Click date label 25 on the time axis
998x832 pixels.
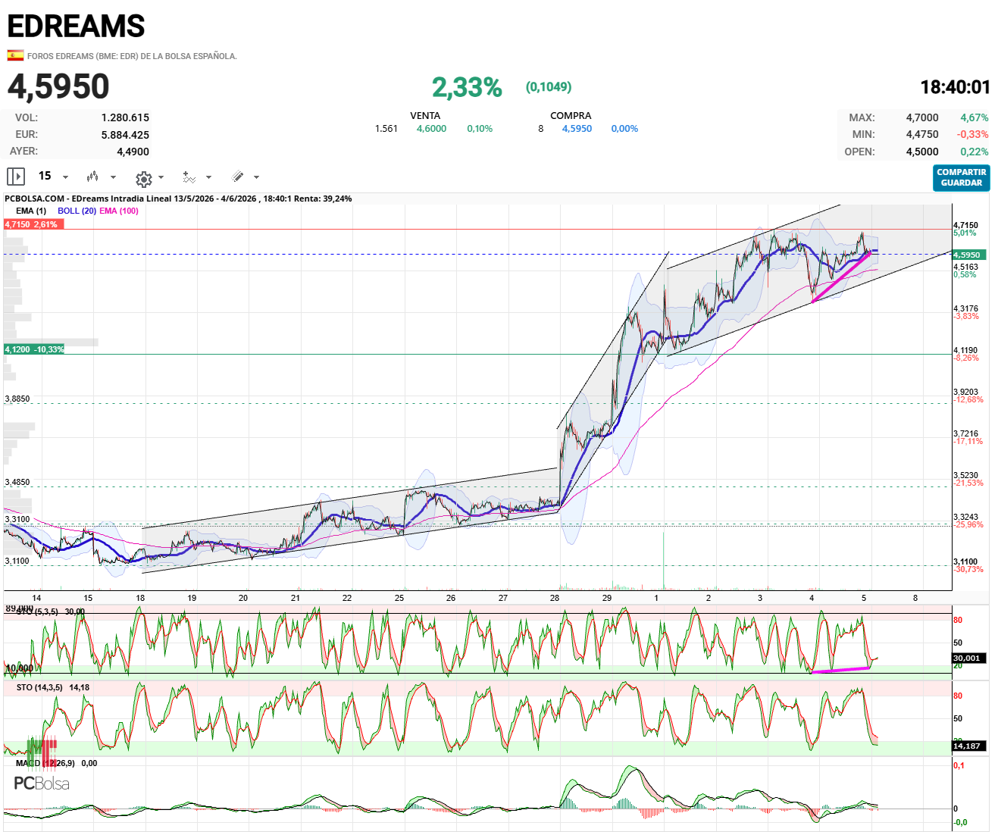pyautogui.click(x=399, y=598)
